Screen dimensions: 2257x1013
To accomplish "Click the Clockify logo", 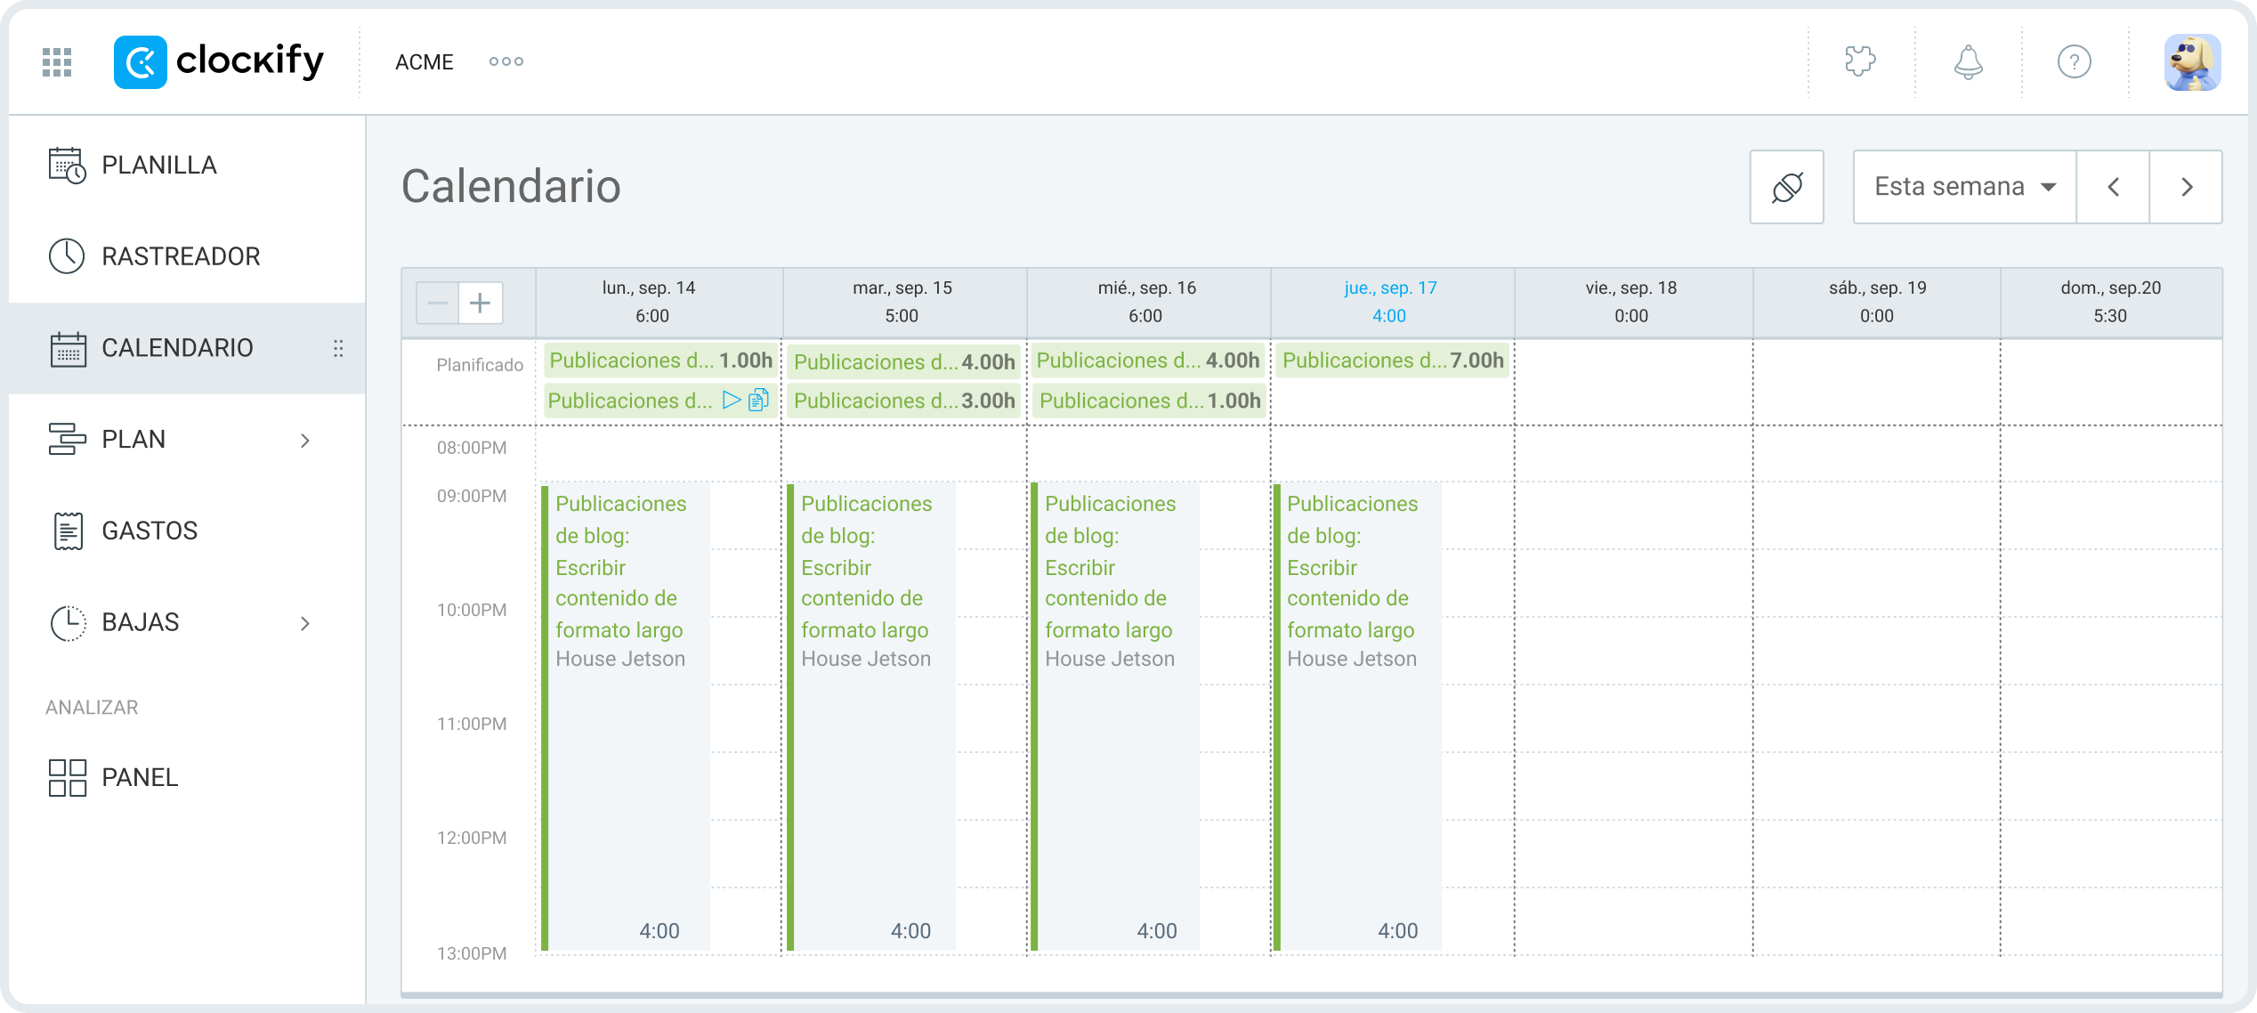I will [219, 62].
